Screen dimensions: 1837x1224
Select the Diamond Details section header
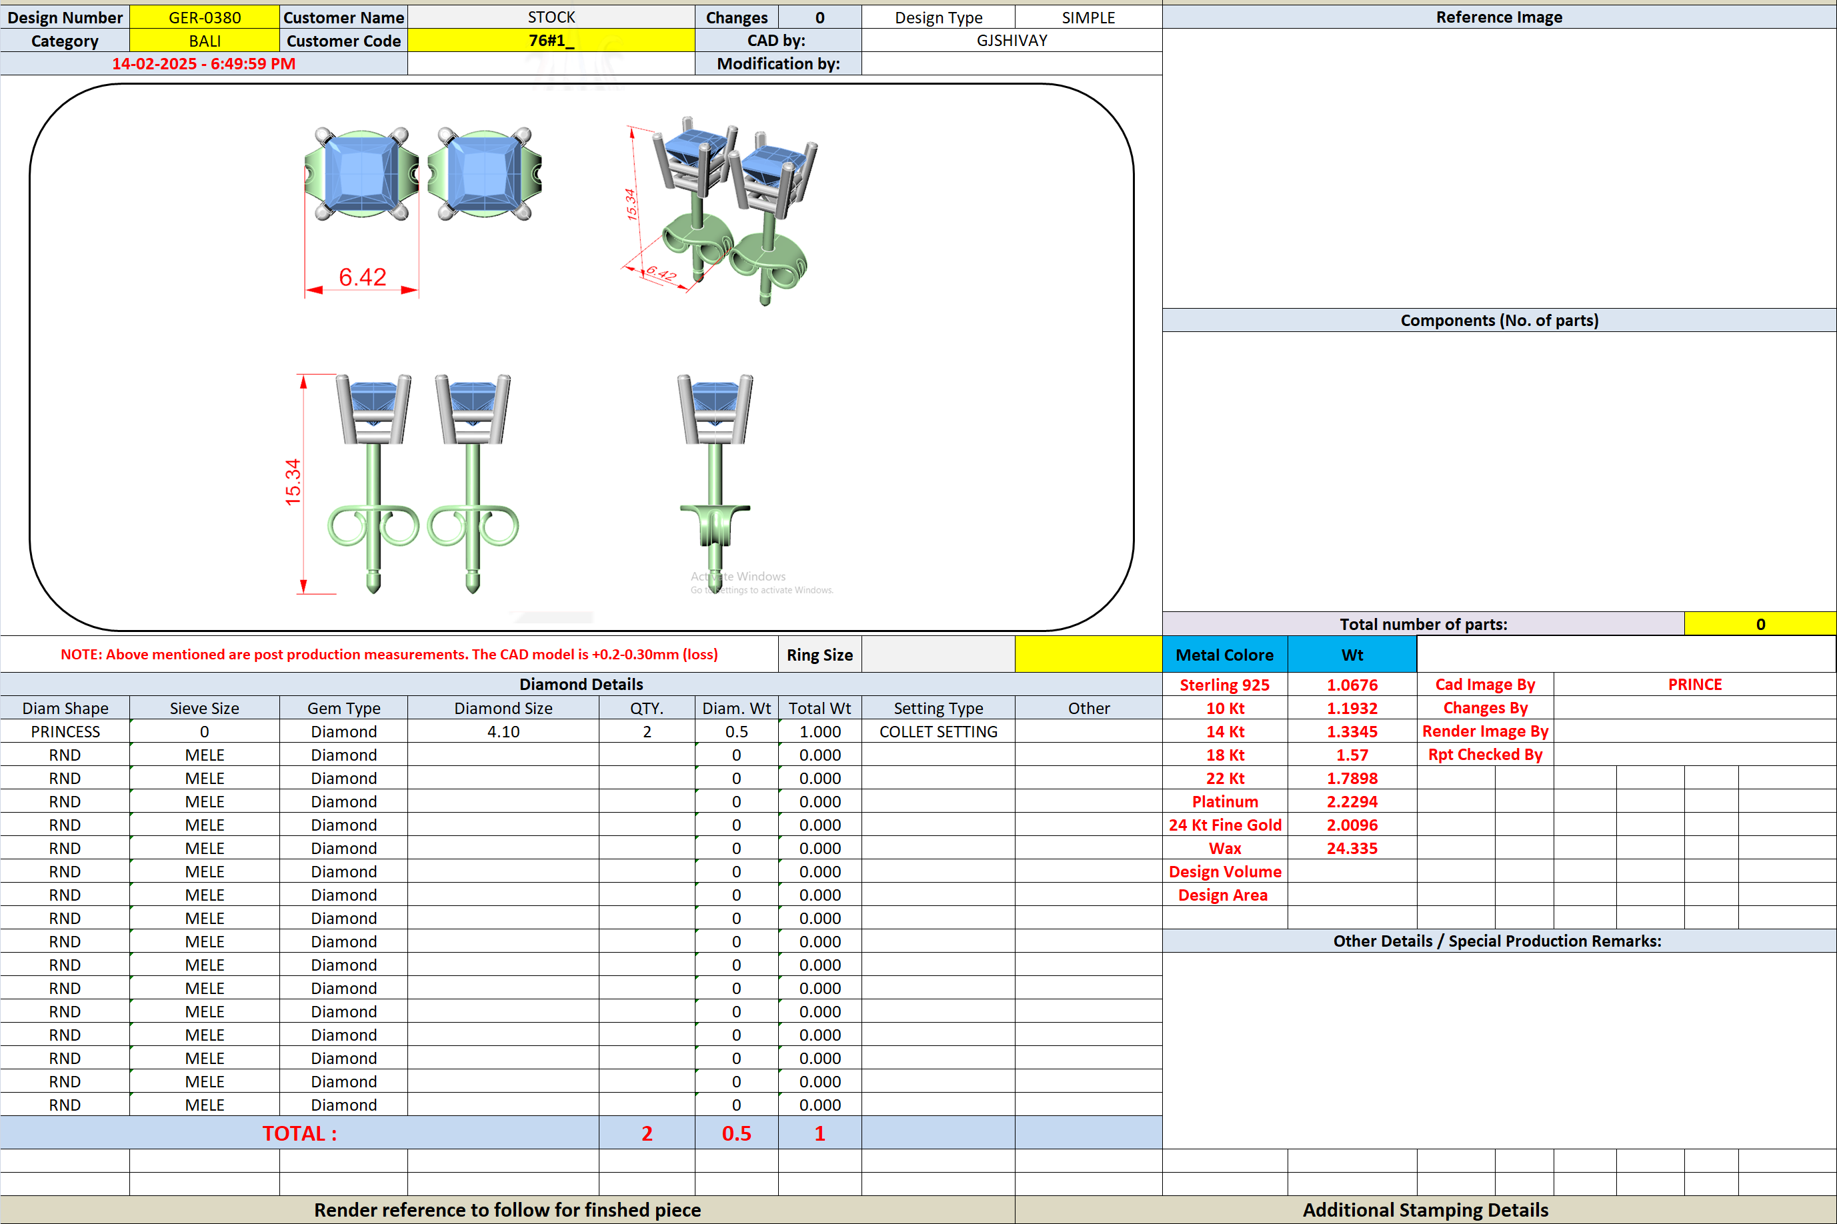(x=581, y=684)
